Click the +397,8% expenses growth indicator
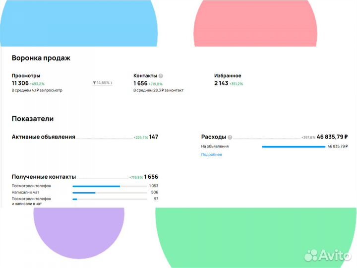Screen dimensions: 357x268 [x=308, y=137]
